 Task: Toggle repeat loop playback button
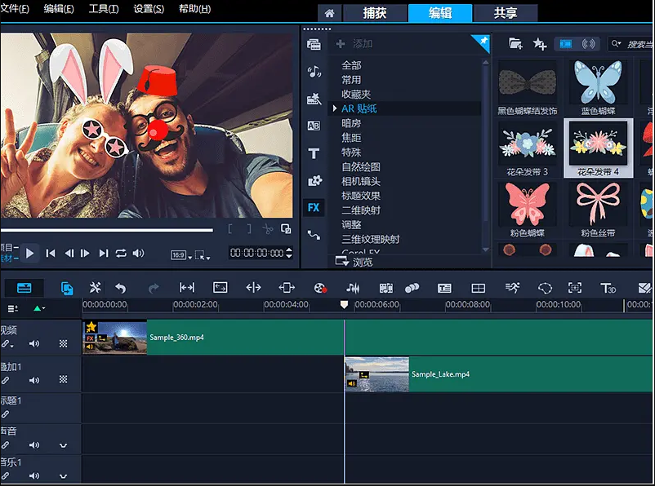(121, 254)
